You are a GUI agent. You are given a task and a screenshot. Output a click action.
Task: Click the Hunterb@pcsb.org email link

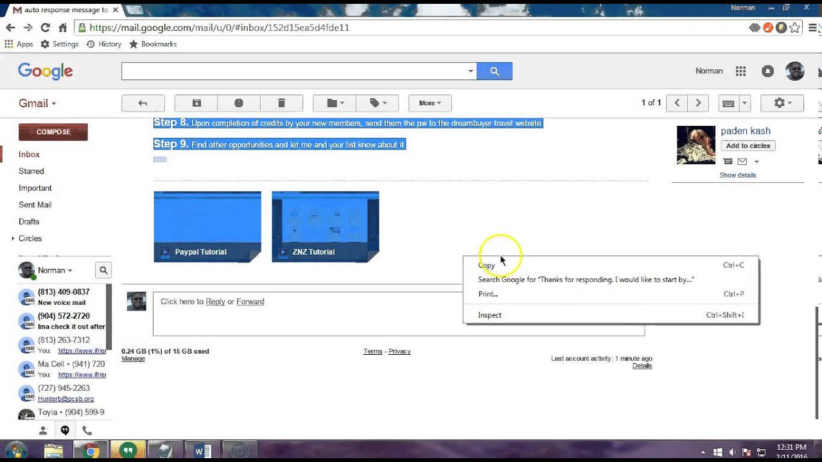[66, 399]
